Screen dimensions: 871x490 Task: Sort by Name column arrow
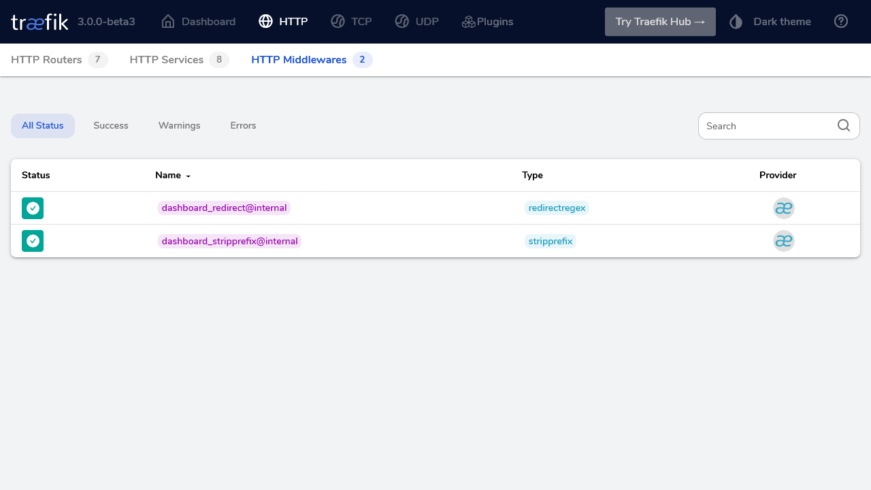click(188, 176)
